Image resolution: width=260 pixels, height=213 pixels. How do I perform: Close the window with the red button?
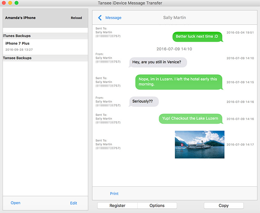tap(4, 3)
